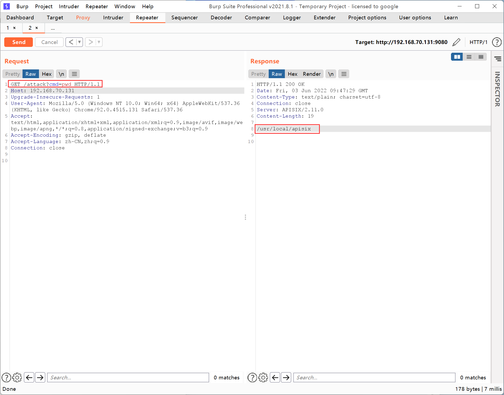Open the Repeater menu
Image resolution: width=504 pixels, height=395 pixels.
coord(97,6)
